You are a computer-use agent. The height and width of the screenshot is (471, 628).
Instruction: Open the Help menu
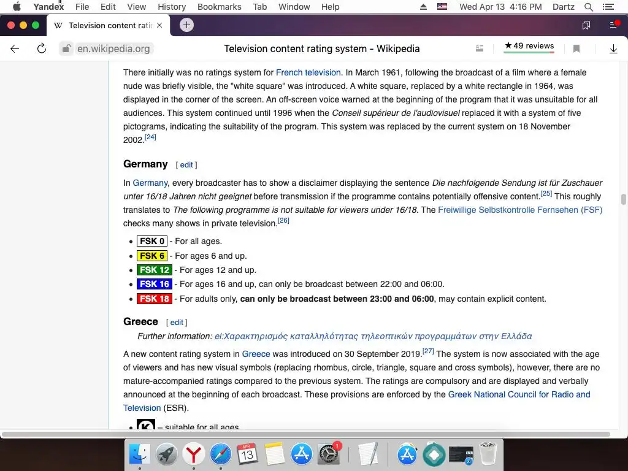[330, 7]
